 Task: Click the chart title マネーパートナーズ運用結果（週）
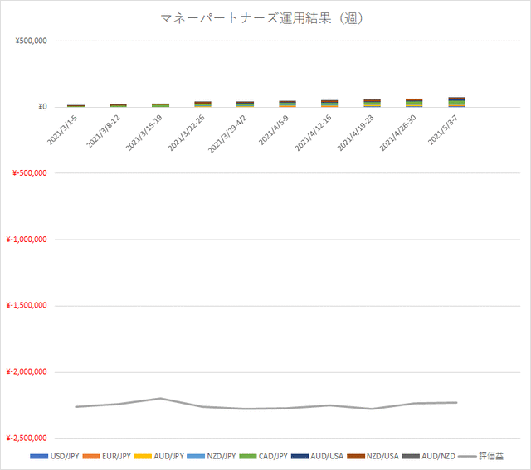(262, 18)
